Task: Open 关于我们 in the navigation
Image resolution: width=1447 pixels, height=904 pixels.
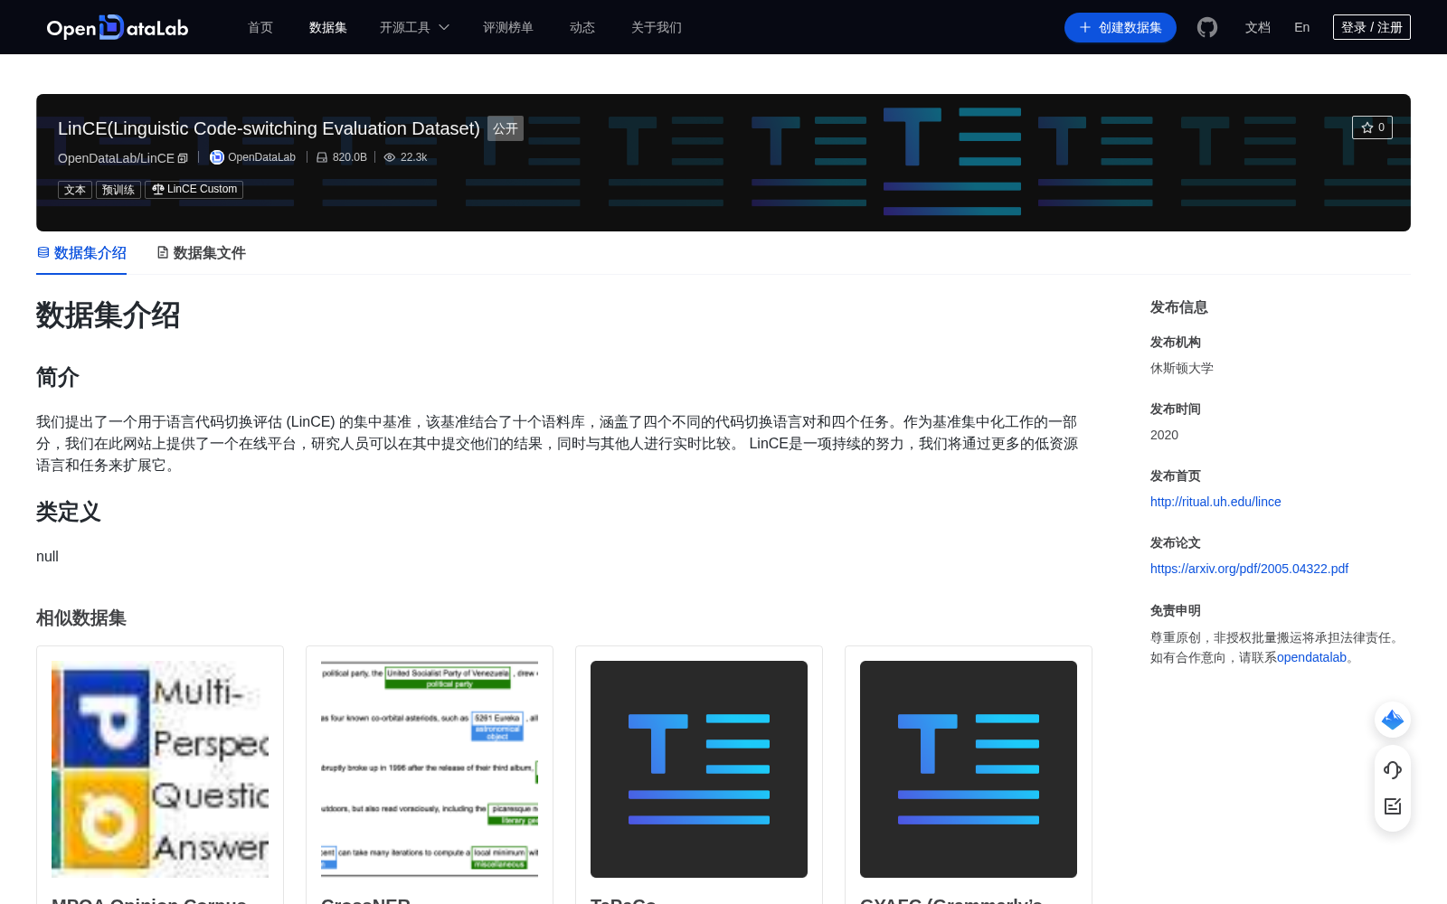Action: point(657,27)
